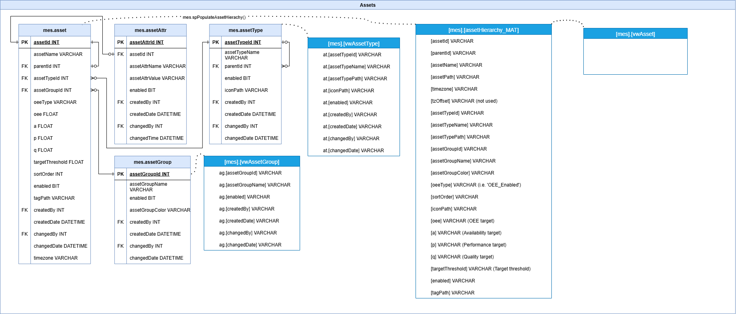Select assetGroupColor VARCHAR in mes.assetGroup
This screenshot has width=736, height=314.
pos(153,210)
